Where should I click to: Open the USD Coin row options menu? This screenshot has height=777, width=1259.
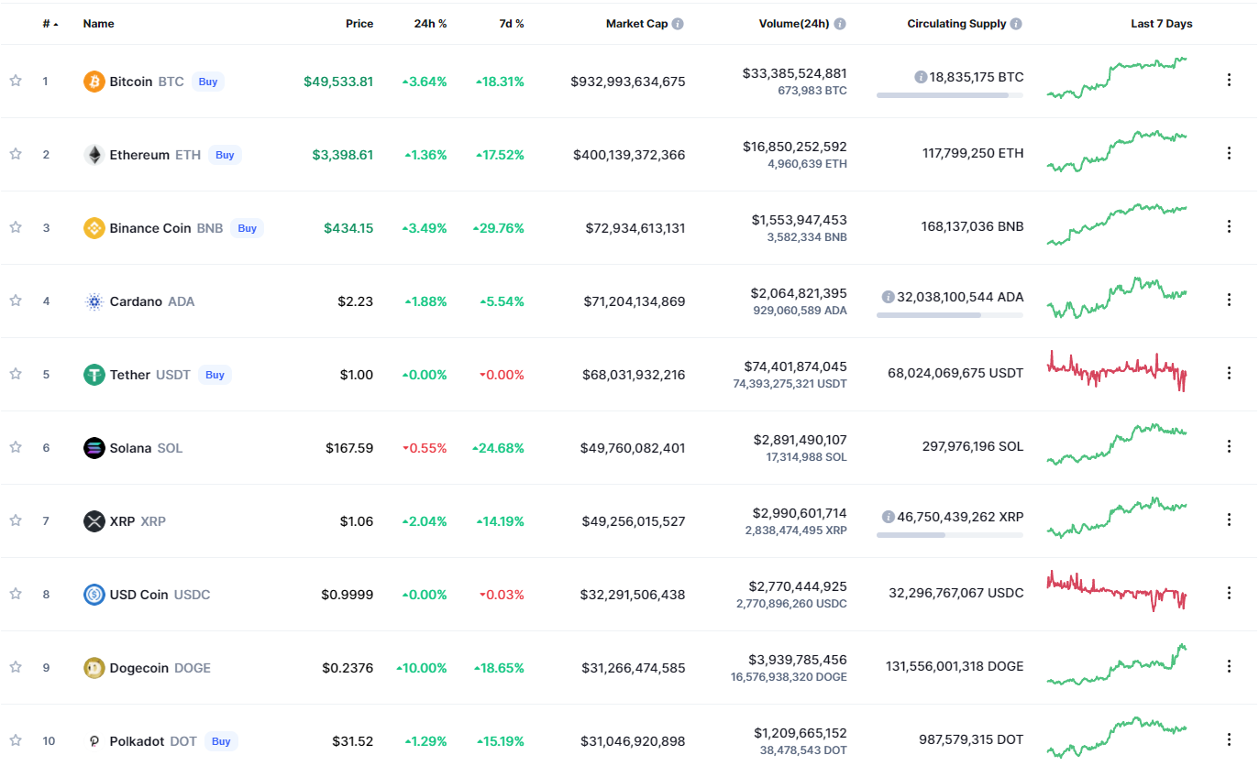click(1230, 593)
